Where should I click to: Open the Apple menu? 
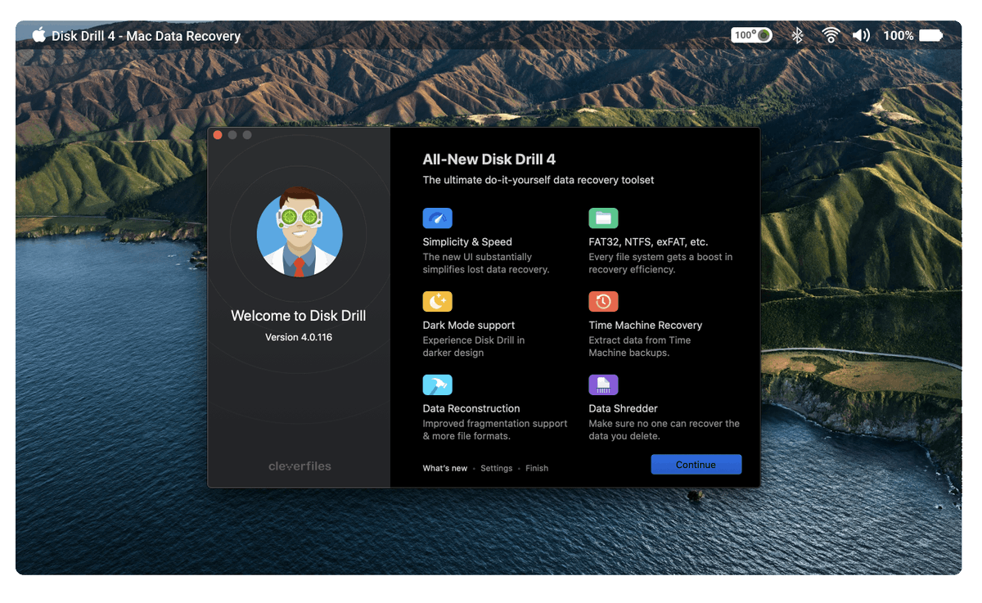pyautogui.click(x=38, y=35)
